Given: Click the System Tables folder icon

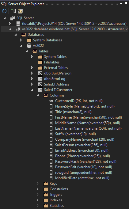Looking at the screenshot, I should (x=40, y=57).
